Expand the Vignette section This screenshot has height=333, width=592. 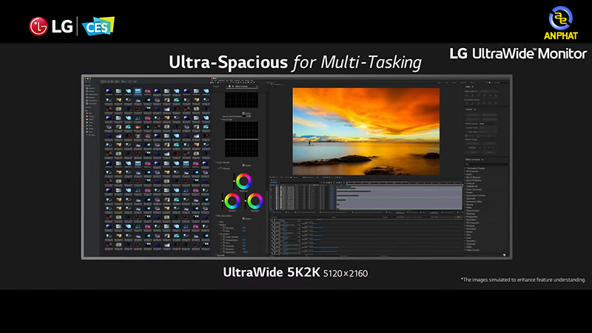[x=215, y=255]
